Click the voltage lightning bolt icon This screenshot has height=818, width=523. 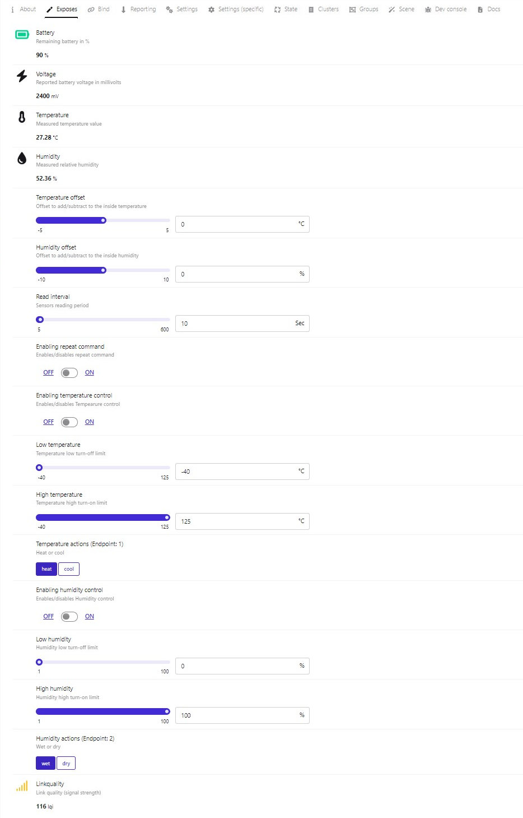coord(22,76)
